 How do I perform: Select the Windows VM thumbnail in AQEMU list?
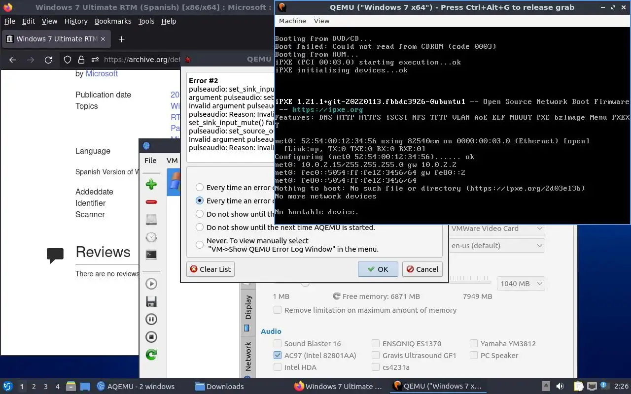click(173, 182)
